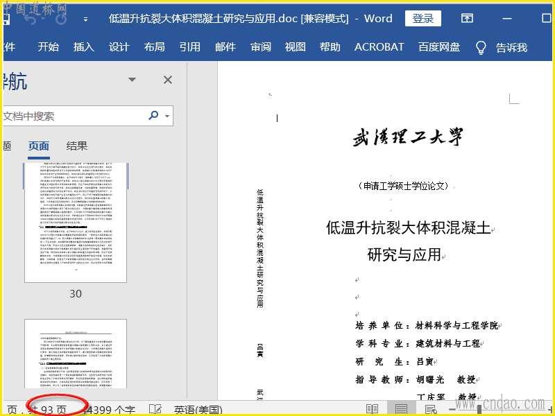Click the magnifier search icon
This screenshot has width=555, height=416.
(153, 115)
